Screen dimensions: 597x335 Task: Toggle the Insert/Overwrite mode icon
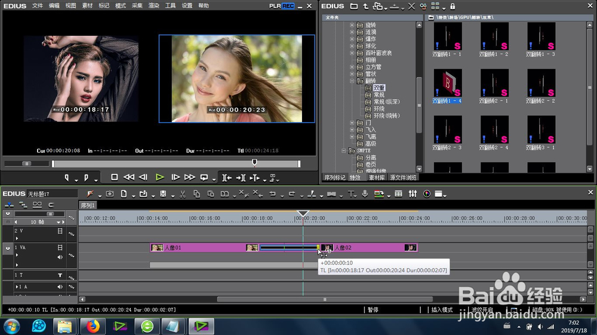coord(9,205)
